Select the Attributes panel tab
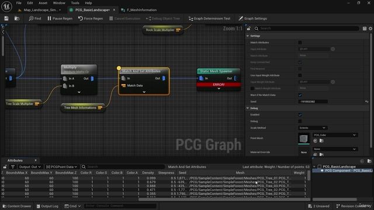This screenshot has width=374, height=210. (15, 160)
